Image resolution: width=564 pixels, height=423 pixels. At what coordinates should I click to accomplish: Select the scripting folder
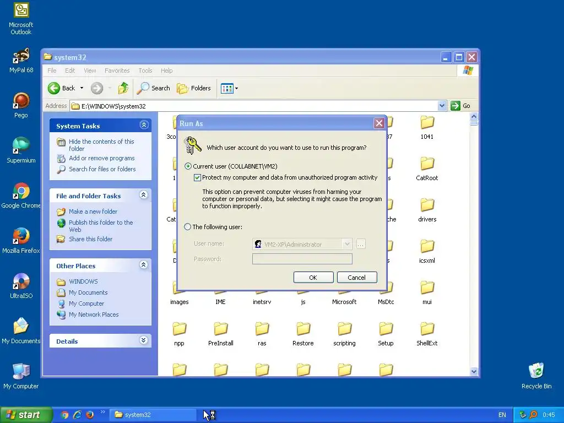344,334
